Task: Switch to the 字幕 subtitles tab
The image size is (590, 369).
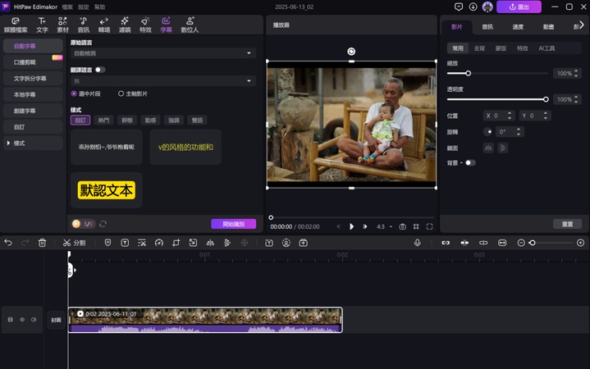Action: [x=166, y=25]
